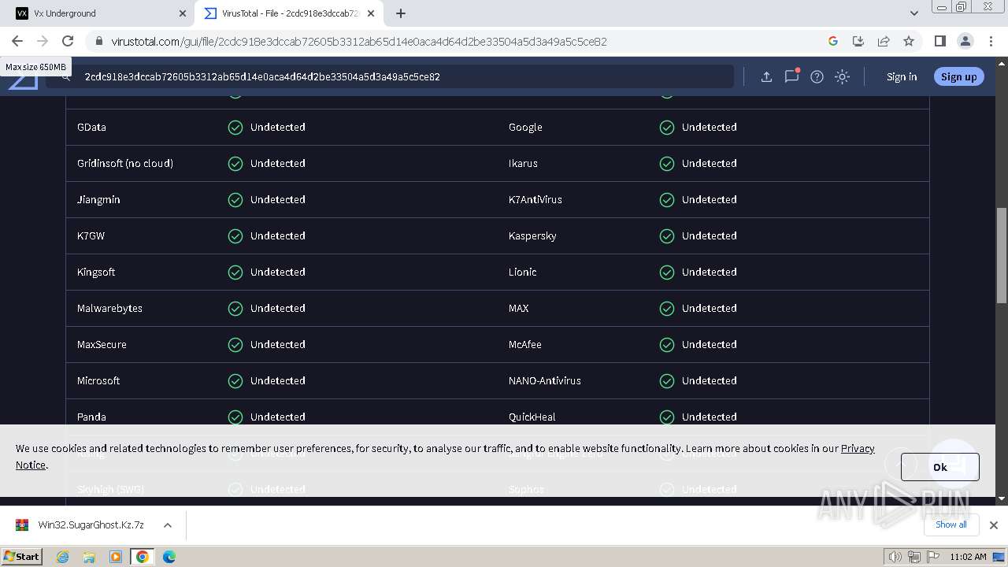Open the VirusTotal help icon
This screenshot has width=1008, height=567.
point(817,76)
